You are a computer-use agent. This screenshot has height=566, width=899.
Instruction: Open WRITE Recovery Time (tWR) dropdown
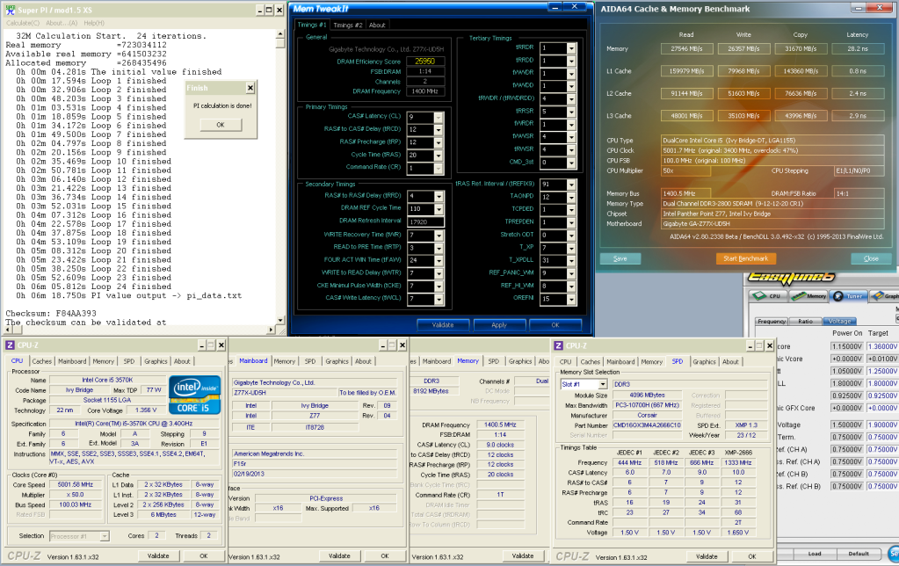[438, 236]
